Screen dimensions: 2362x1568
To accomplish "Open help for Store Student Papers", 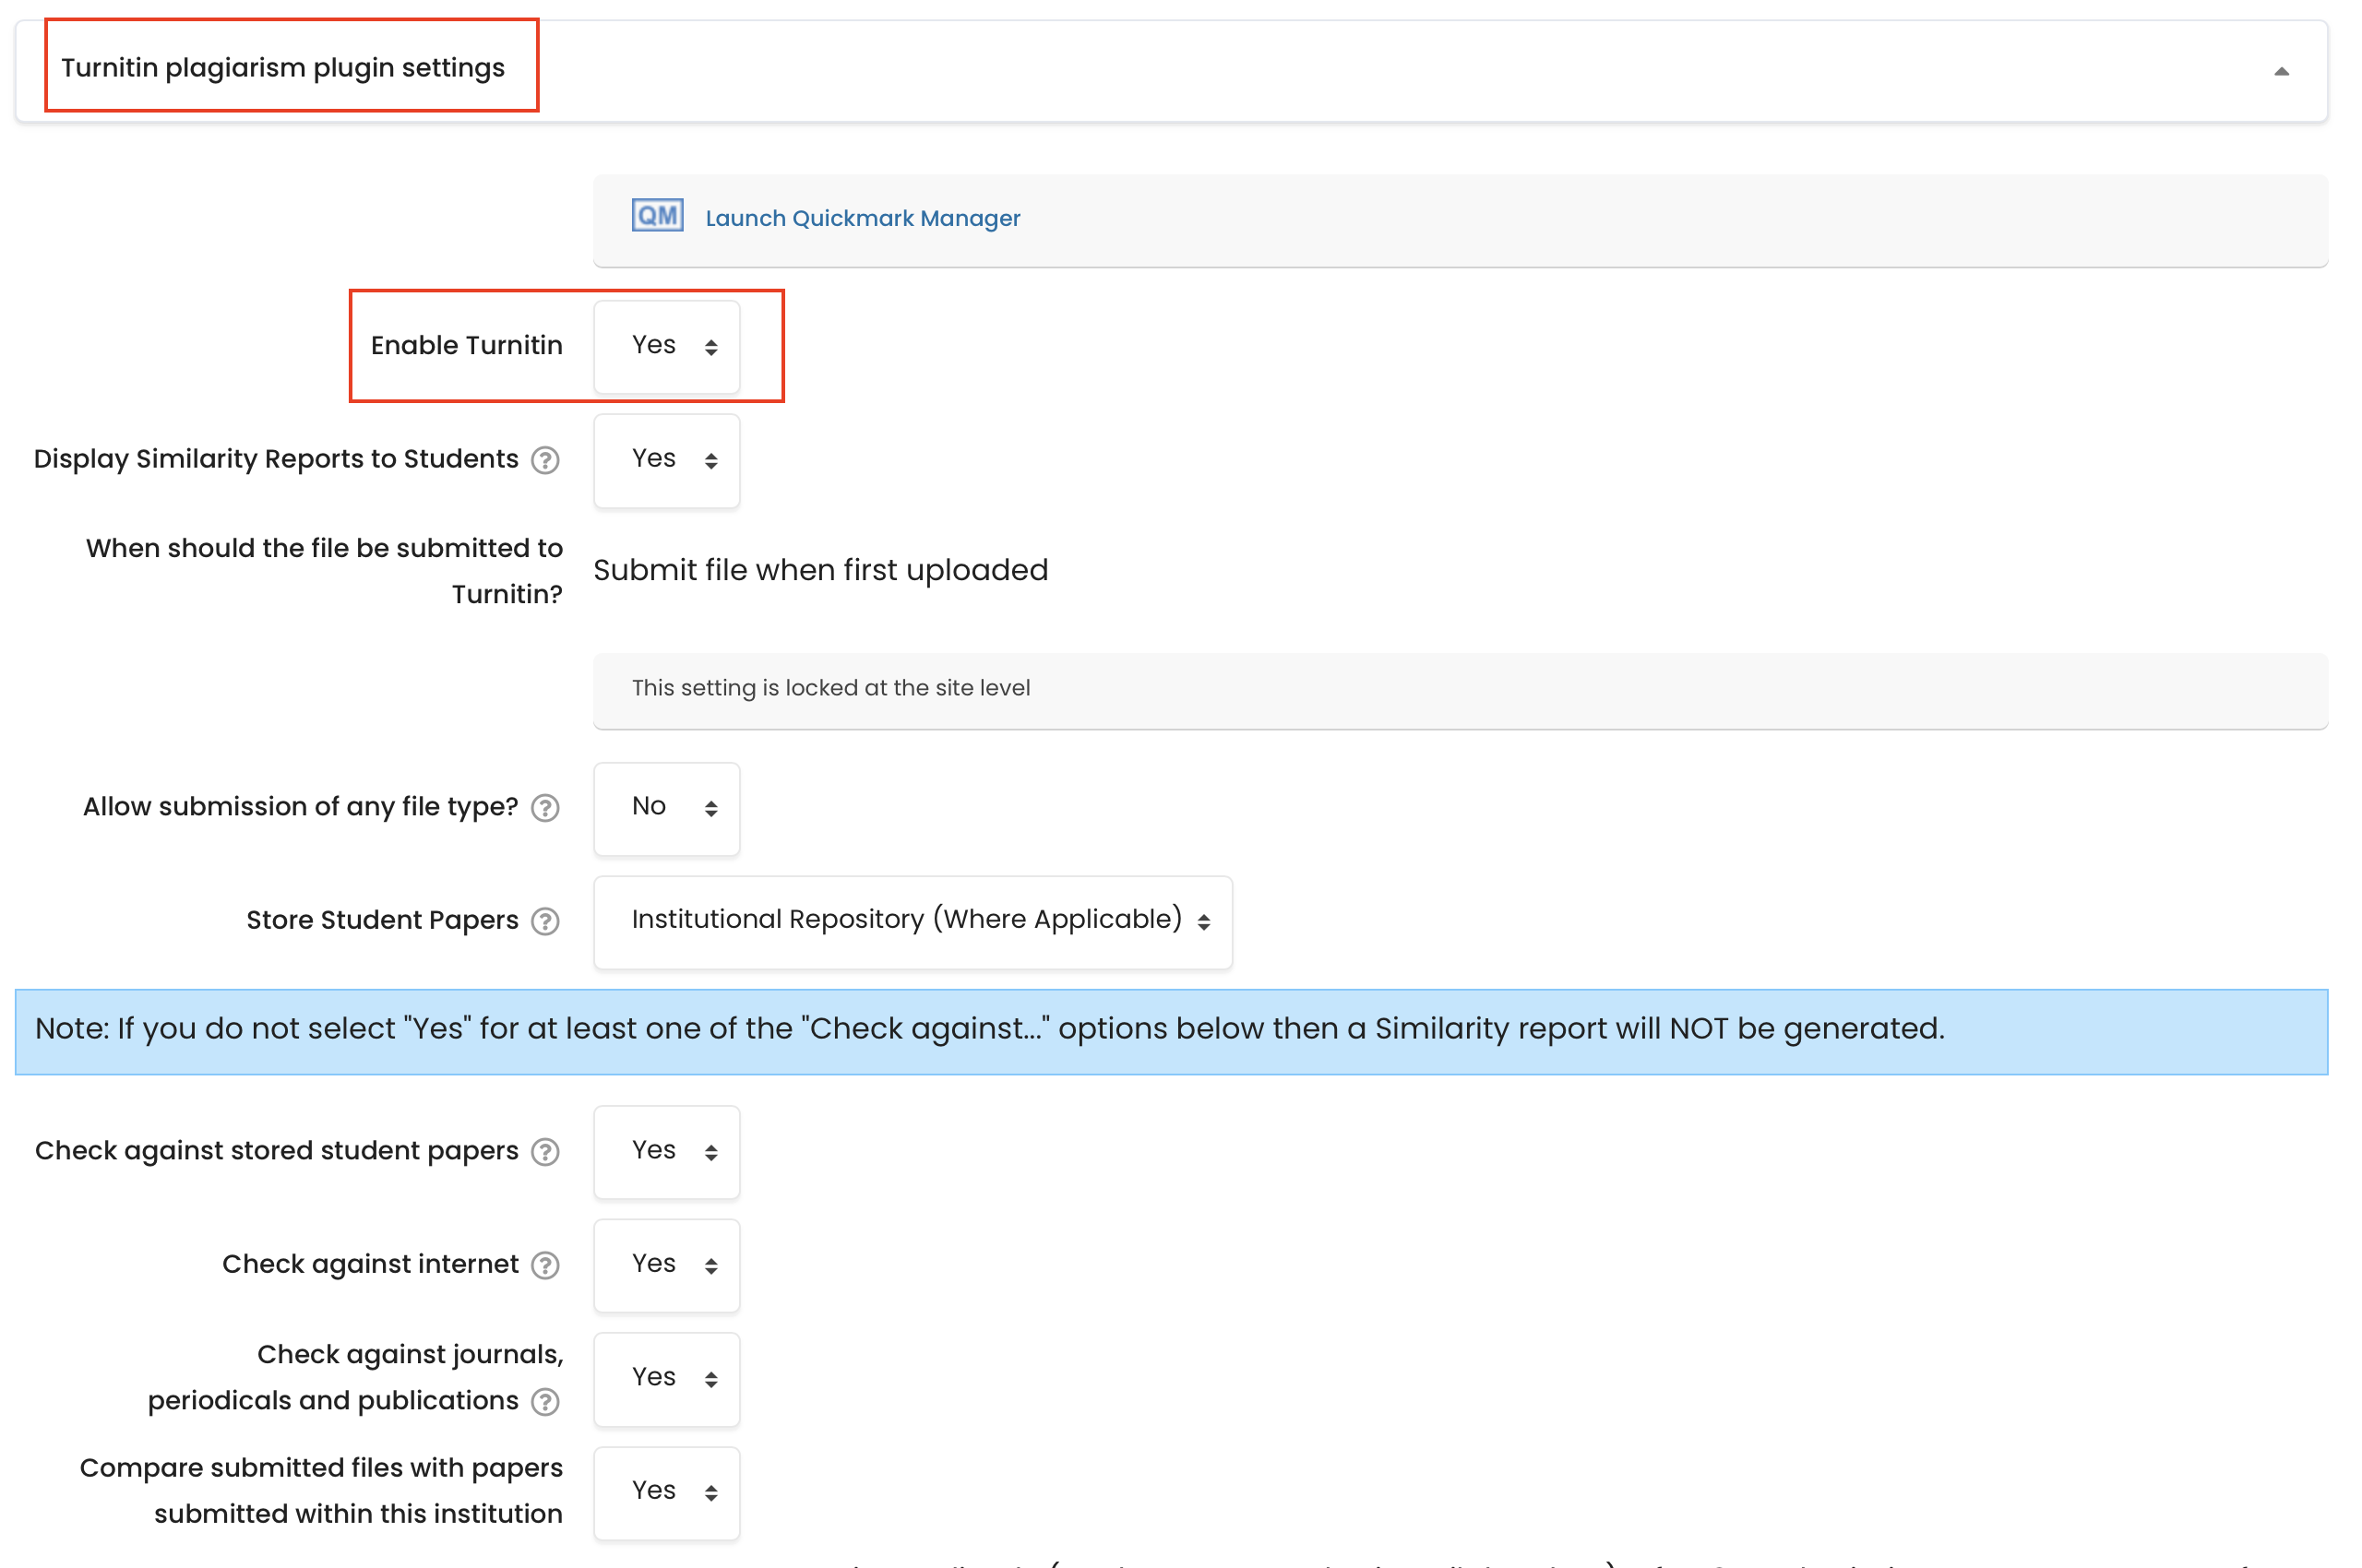I will (x=544, y=921).
